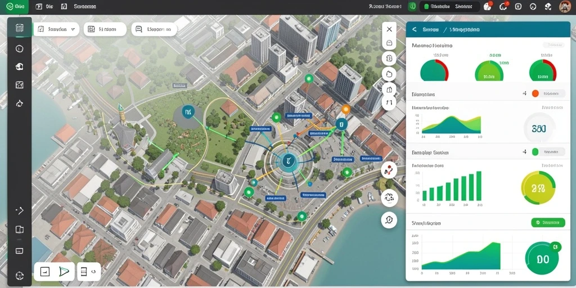576x288 pixels.
Task: Open the grid view icon in left sidebar
Action: [20, 28]
